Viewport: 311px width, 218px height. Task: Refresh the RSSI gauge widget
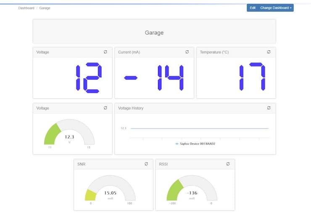point(228,164)
